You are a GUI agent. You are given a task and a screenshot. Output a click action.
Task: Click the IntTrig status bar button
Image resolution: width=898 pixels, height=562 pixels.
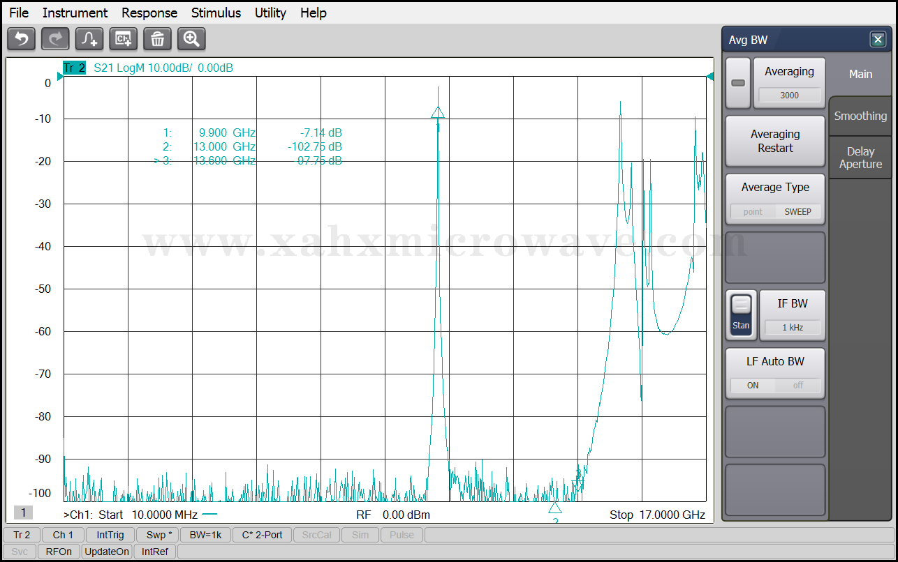[x=110, y=535]
